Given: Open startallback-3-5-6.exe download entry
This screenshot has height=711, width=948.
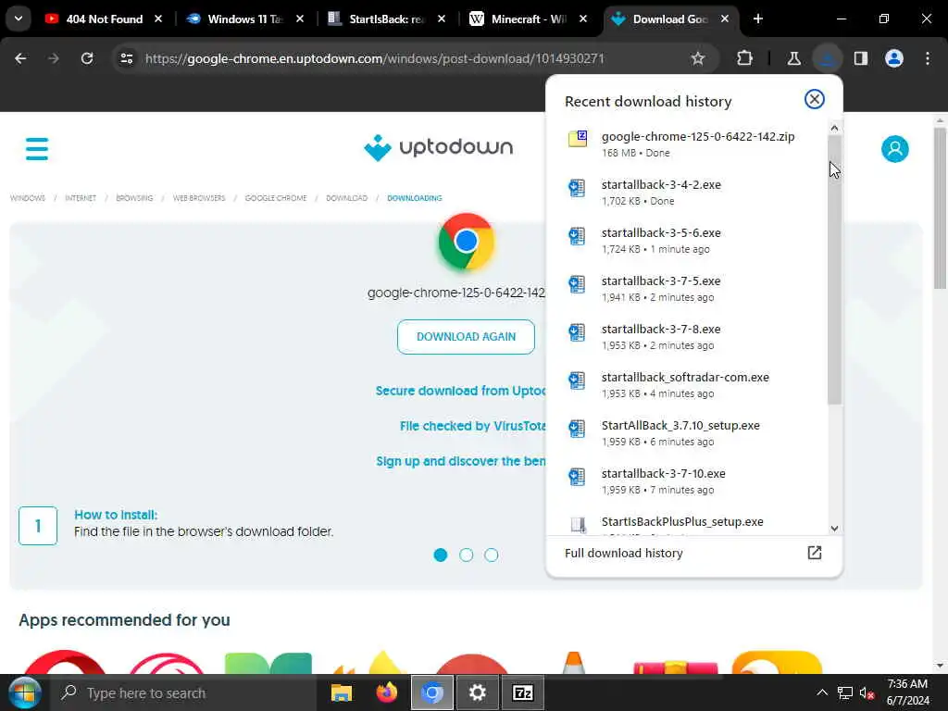Looking at the screenshot, I should [687, 241].
